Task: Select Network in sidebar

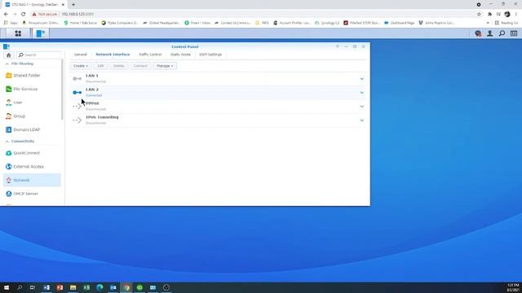Action: [x=32, y=180]
